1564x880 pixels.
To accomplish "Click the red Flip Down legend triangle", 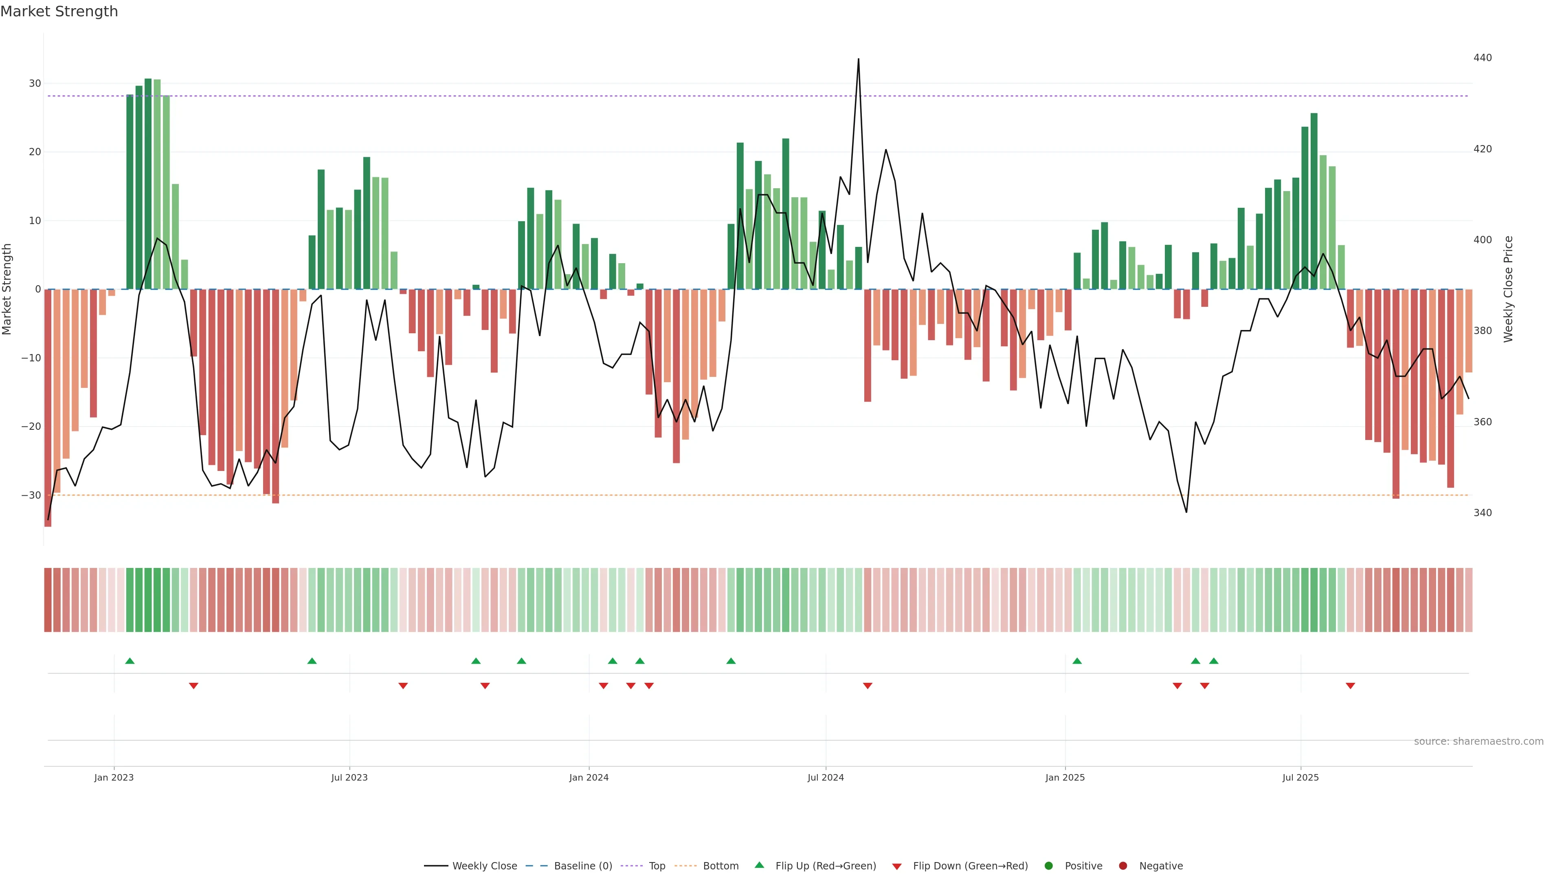I will [897, 866].
